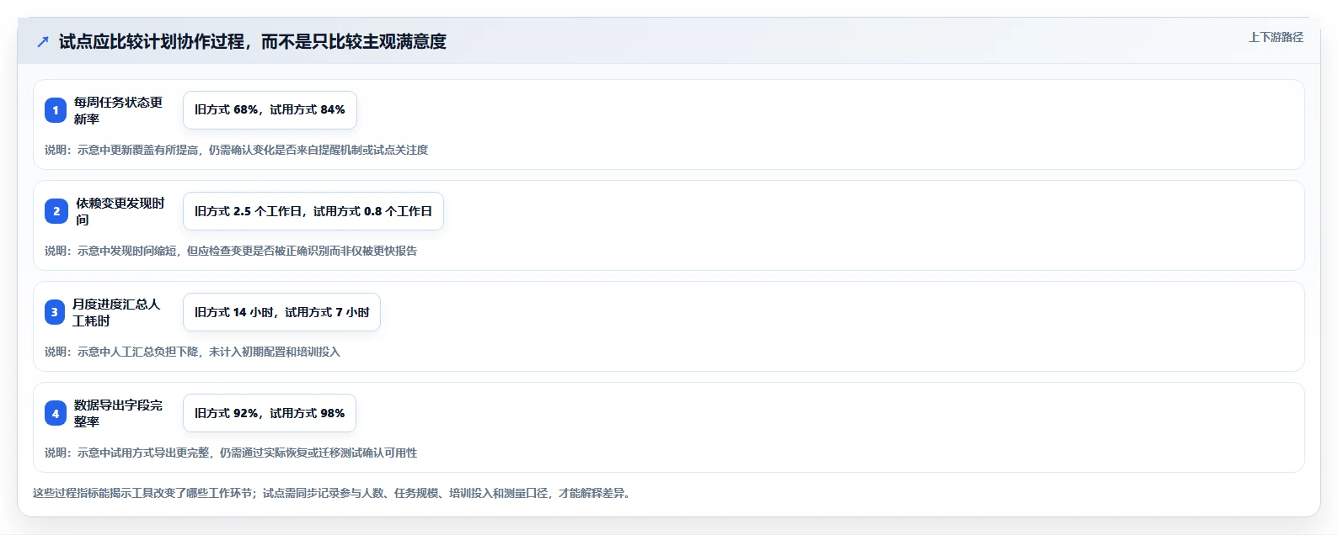Viewport: 1338px width, 535px height.
Task: Click the pill reading 旧方式 14 小时，试用方式 7 小时
Action: pos(281,312)
